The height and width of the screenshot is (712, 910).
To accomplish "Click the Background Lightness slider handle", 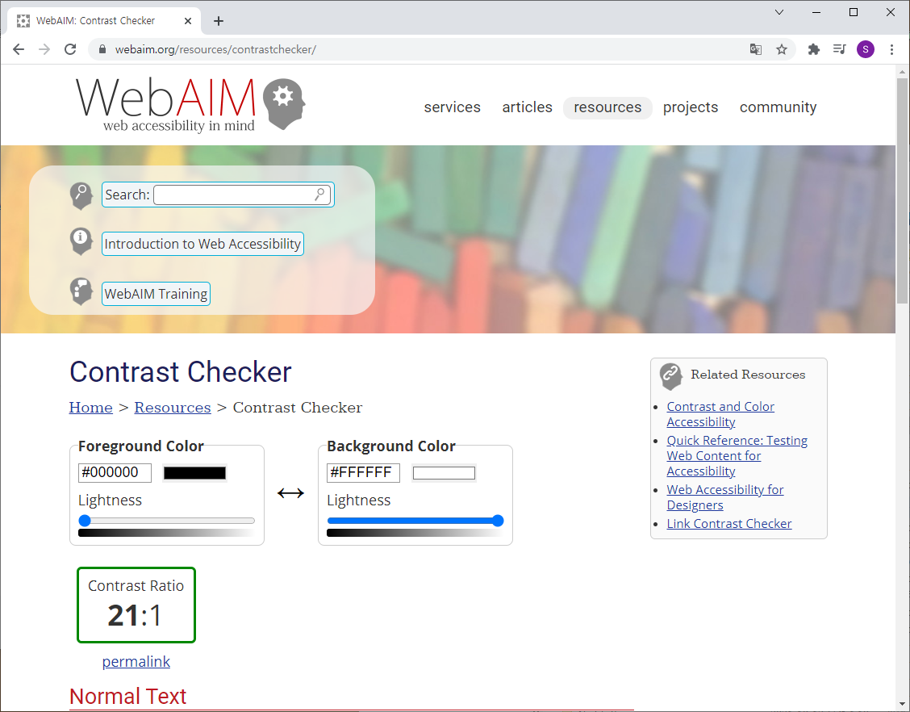I will (498, 521).
